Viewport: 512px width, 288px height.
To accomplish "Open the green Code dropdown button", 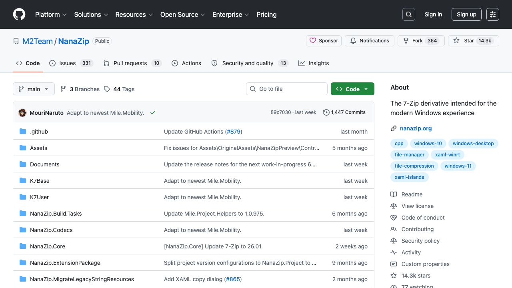I will pos(352,89).
